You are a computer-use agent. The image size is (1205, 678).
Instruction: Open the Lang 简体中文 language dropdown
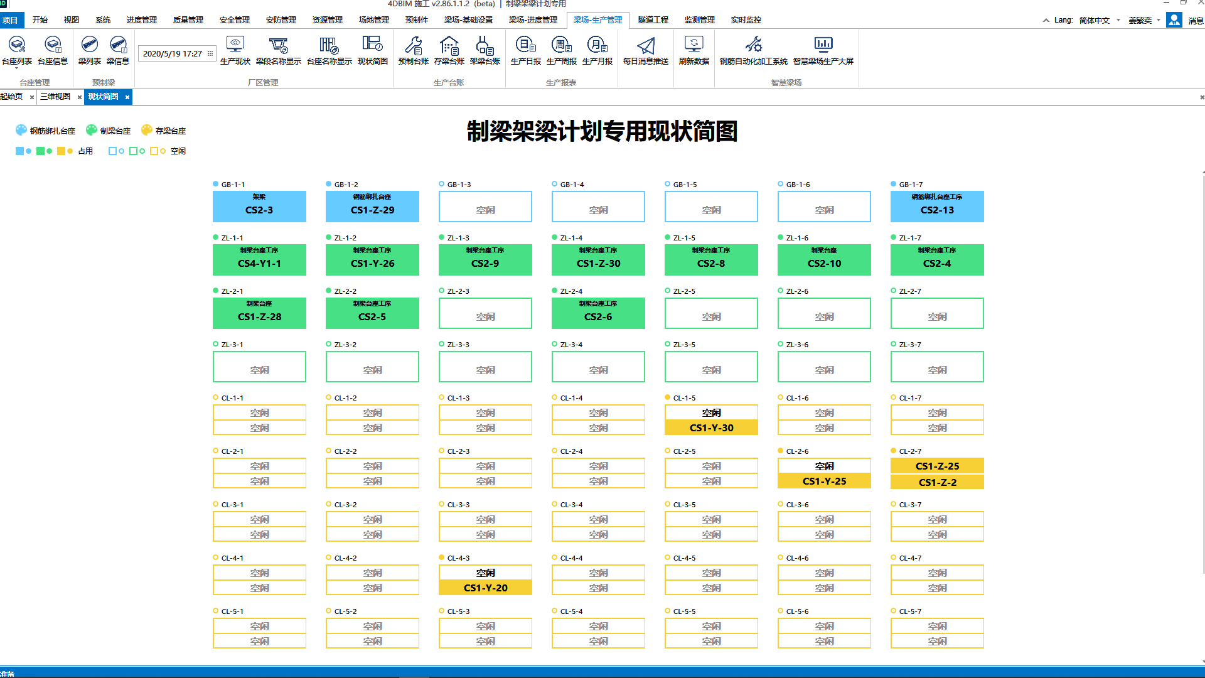pyautogui.click(x=1098, y=20)
